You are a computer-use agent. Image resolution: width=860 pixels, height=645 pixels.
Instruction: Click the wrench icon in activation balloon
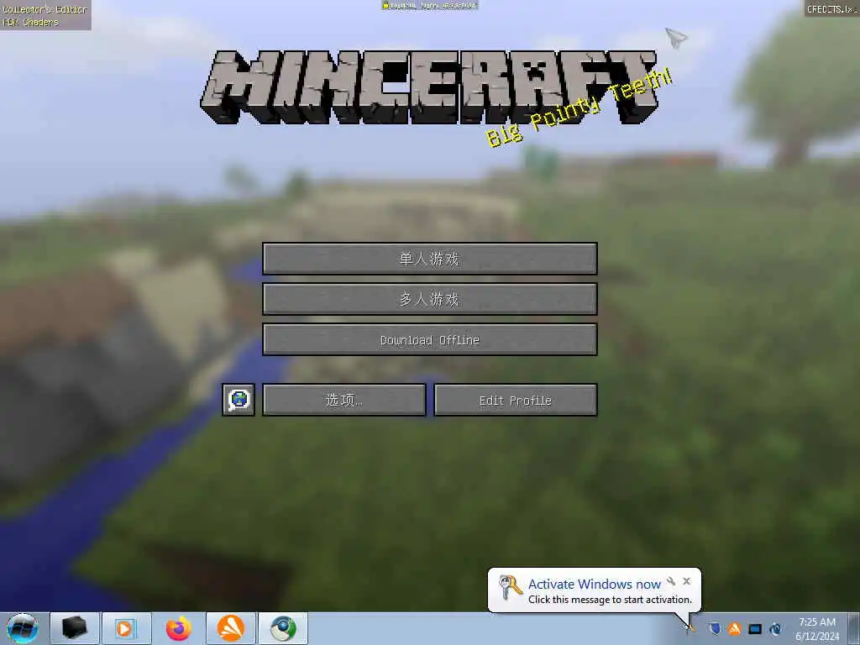[671, 581]
